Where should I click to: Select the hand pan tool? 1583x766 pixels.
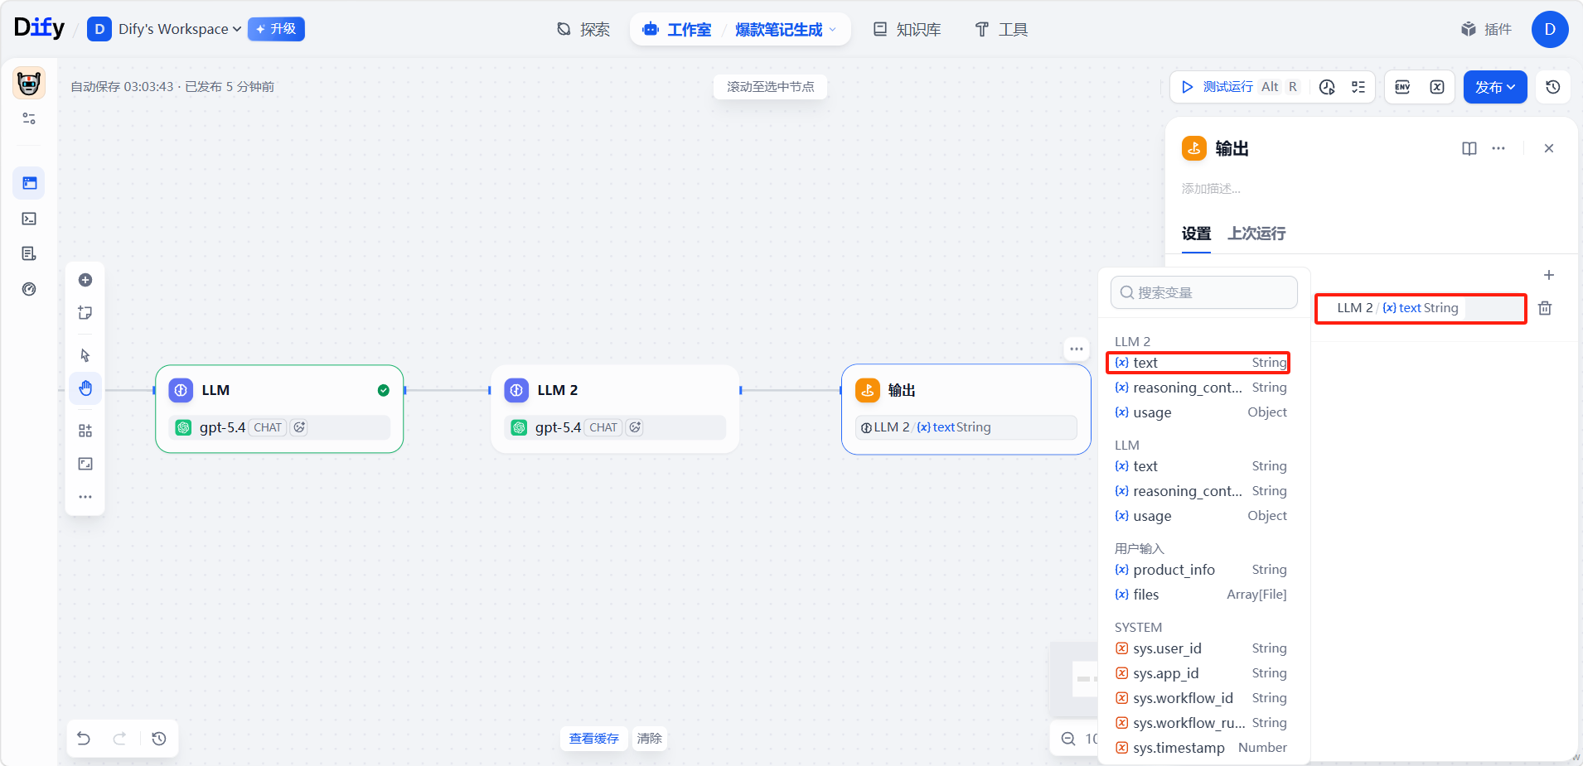point(85,388)
